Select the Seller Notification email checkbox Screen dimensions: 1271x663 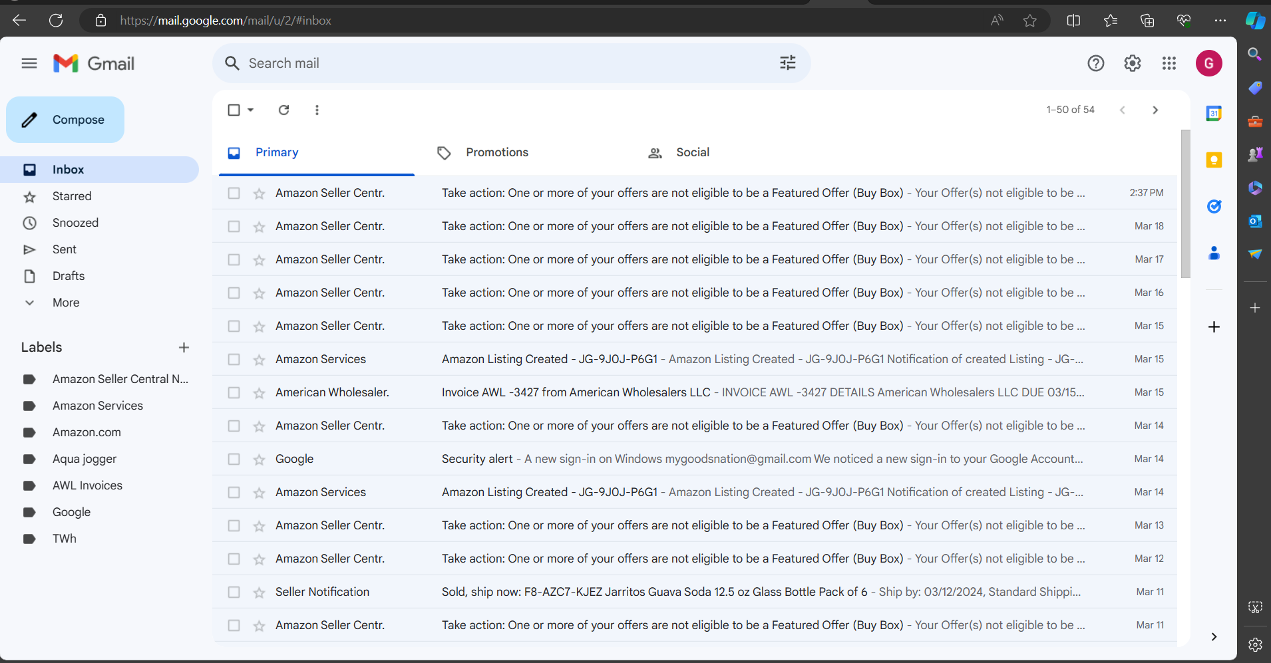234,592
